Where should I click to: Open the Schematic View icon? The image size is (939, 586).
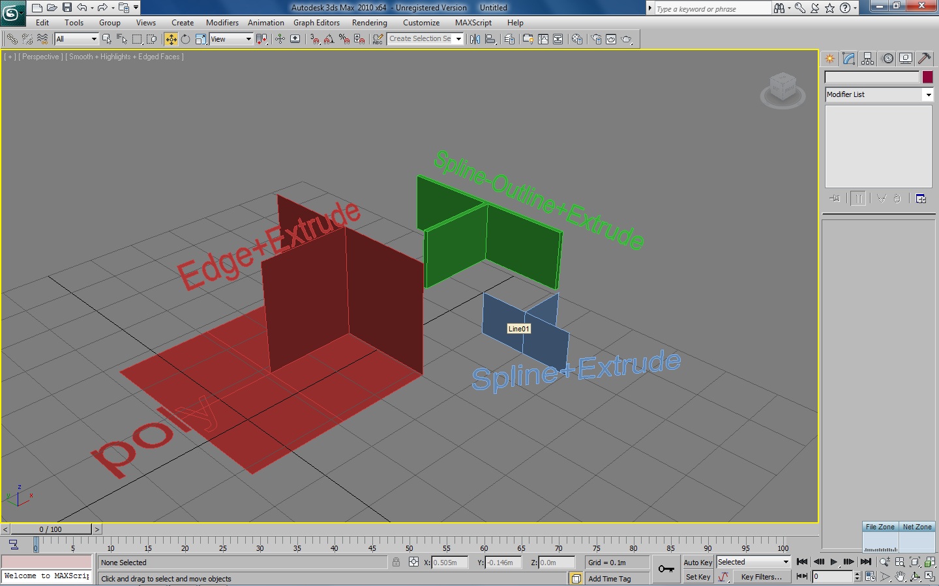558,39
